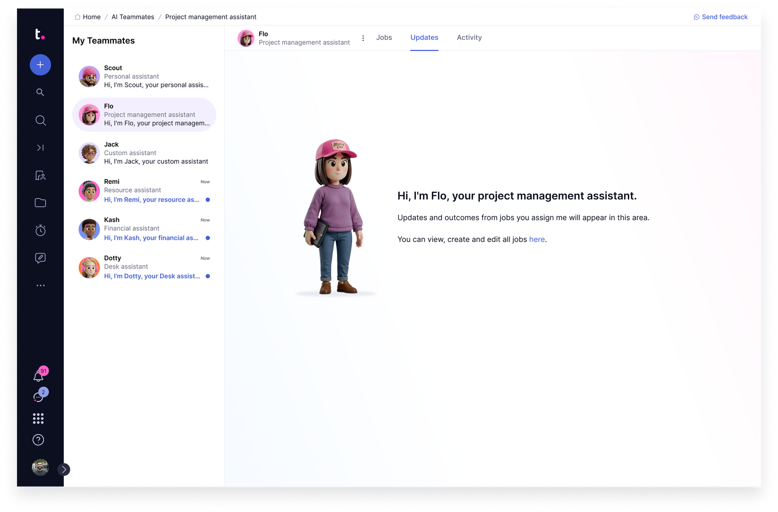Click the home icon in the breadcrumb
This screenshot has width=778, height=512.
point(77,17)
